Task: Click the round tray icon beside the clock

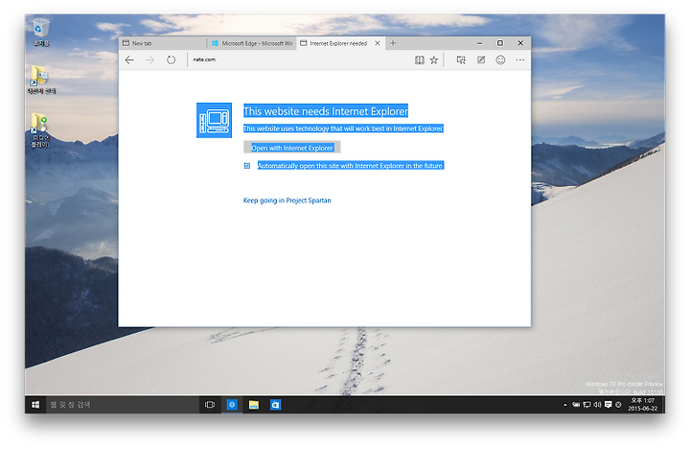Action: (x=618, y=405)
